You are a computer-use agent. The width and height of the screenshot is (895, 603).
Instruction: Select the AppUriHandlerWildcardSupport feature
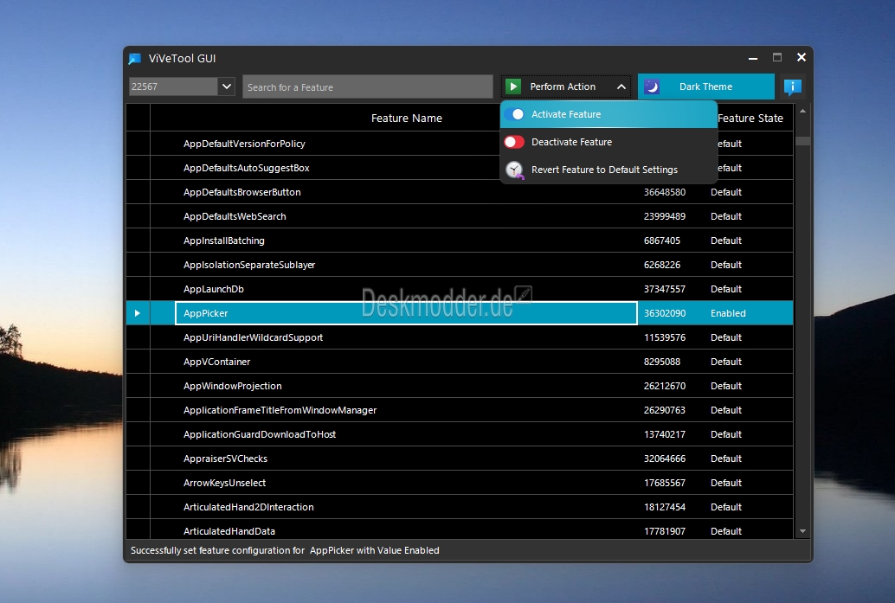[254, 337]
